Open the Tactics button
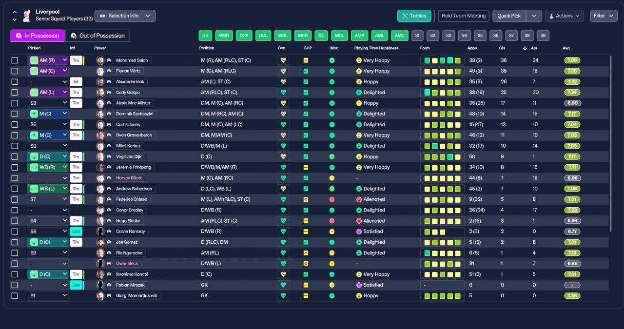 [414, 16]
